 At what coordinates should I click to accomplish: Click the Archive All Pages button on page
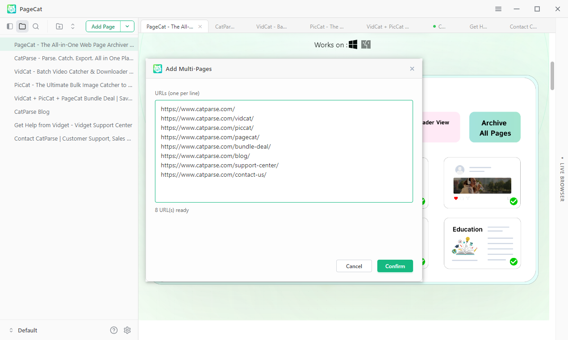click(495, 127)
